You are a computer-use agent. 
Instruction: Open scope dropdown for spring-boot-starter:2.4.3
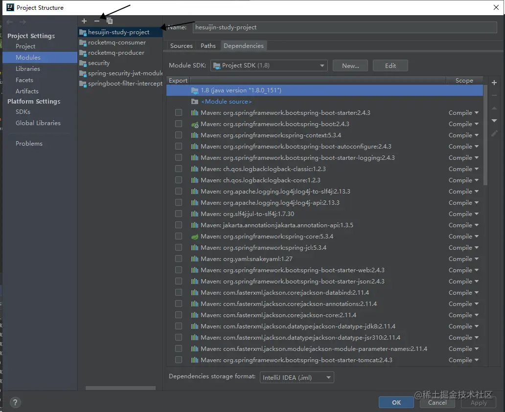pos(463,113)
